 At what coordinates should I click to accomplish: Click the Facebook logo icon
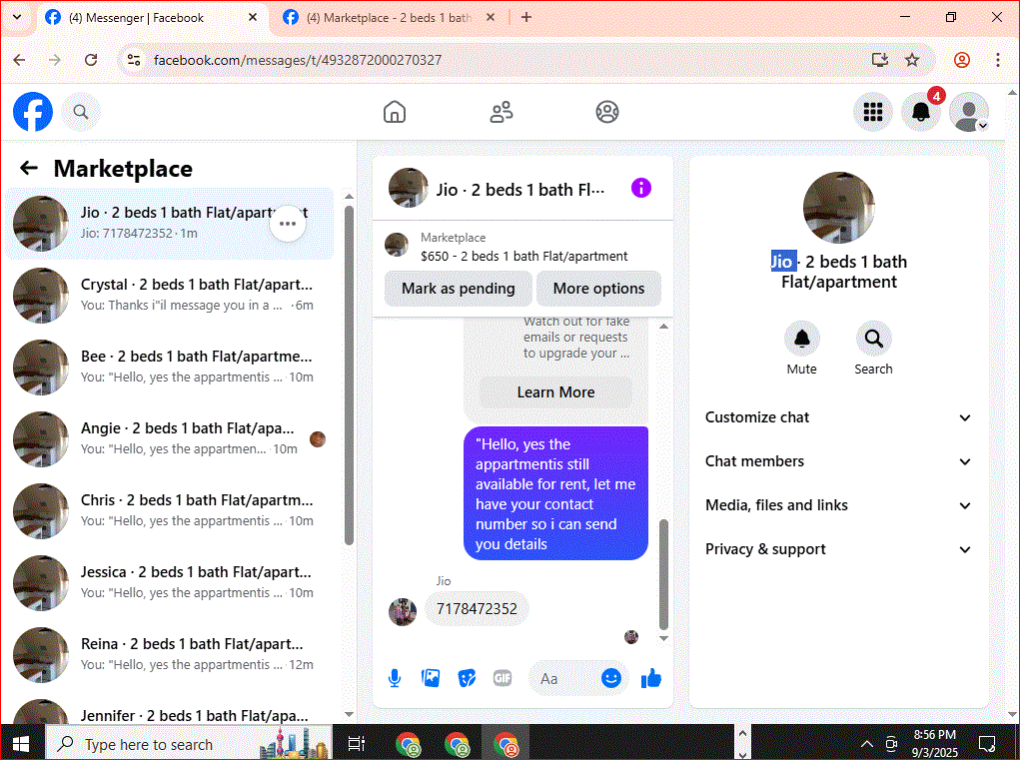pos(33,112)
